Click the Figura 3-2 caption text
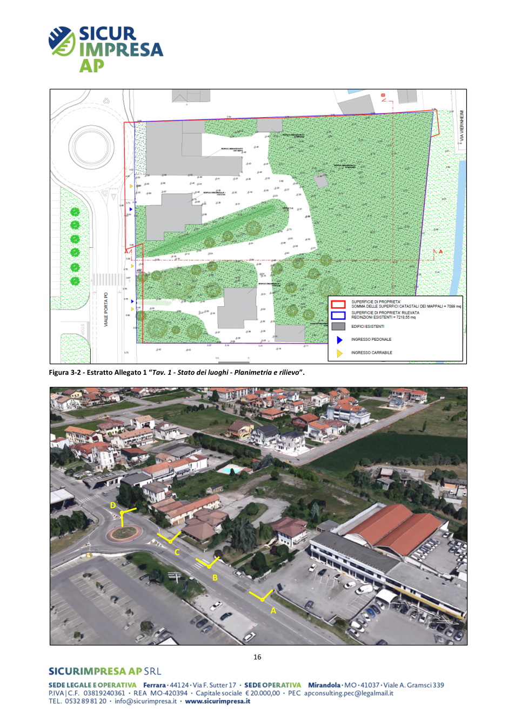This screenshot has height=728, width=515. 177,372
